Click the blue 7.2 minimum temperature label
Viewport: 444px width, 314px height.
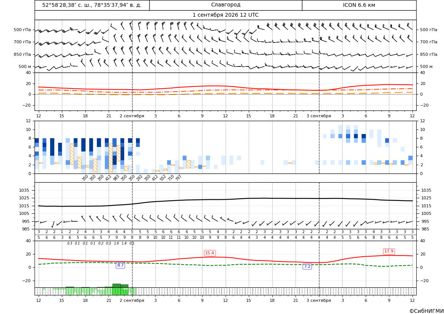pos(307,267)
